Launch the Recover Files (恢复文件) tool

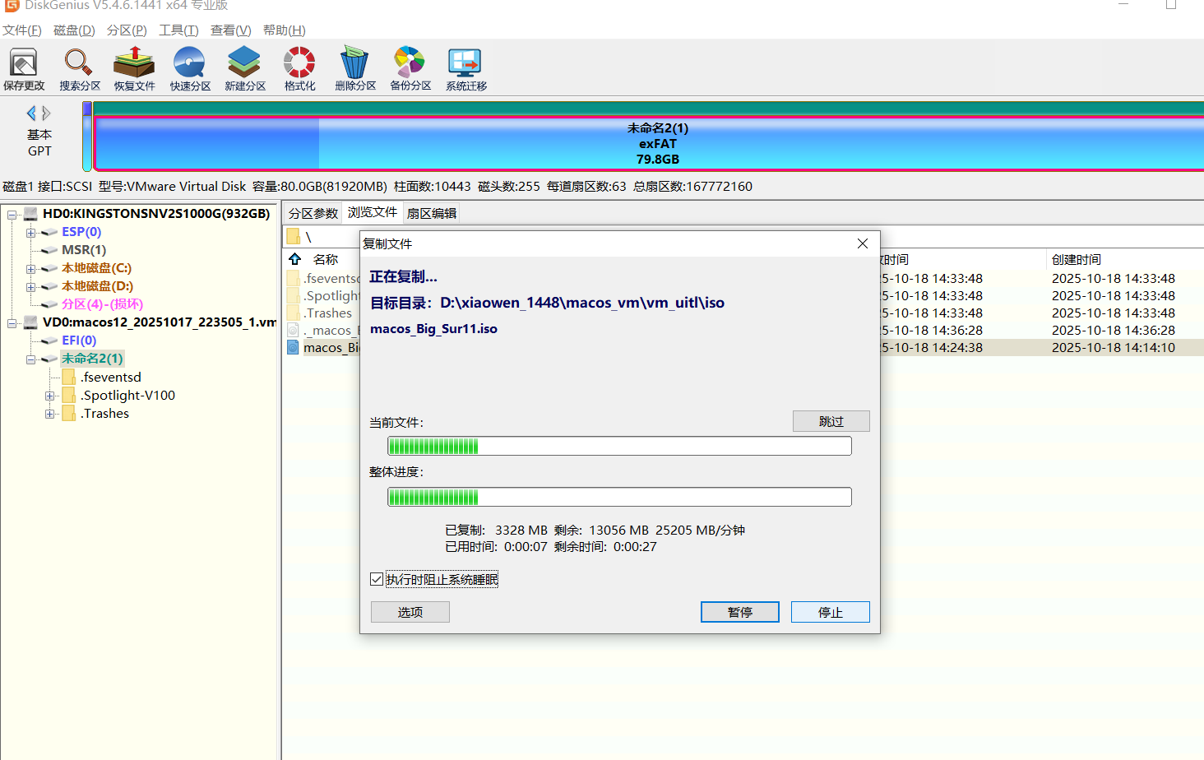point(134,69)
